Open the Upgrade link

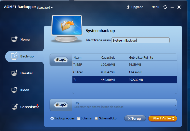point(137,7)
